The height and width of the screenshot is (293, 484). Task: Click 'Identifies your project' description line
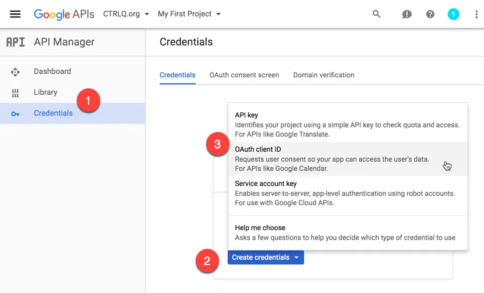[x=347, y=125]
